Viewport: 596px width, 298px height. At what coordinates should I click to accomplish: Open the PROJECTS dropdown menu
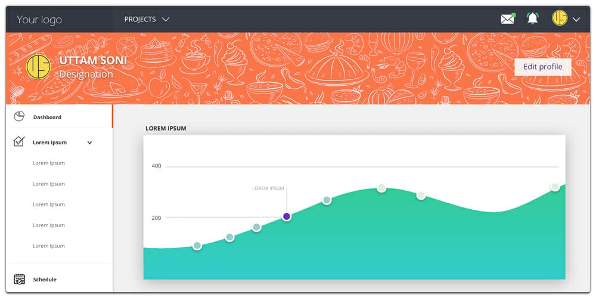(x=147, y=19)
